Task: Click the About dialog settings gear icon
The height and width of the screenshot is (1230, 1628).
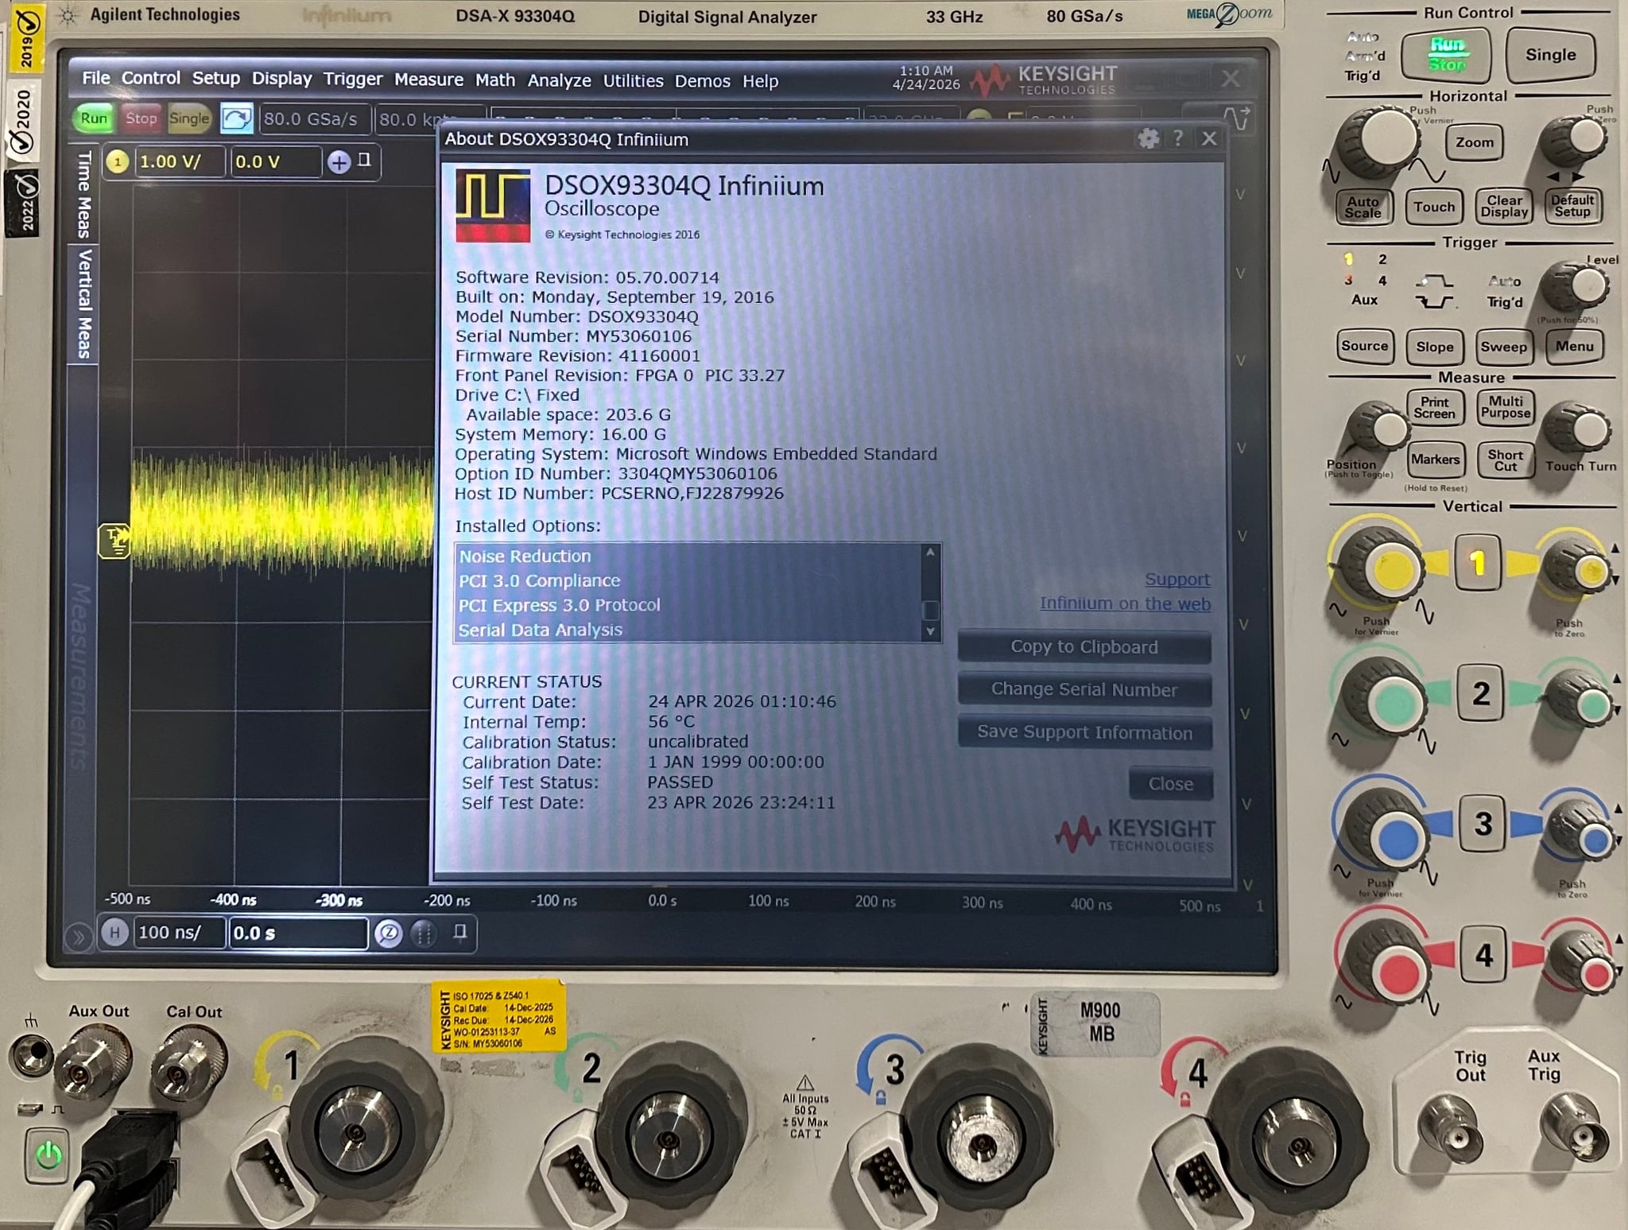Action: point(1148,139)
